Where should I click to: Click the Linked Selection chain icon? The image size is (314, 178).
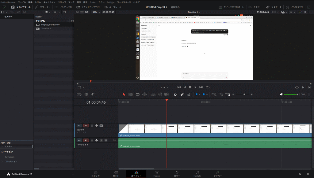[182, 95]
